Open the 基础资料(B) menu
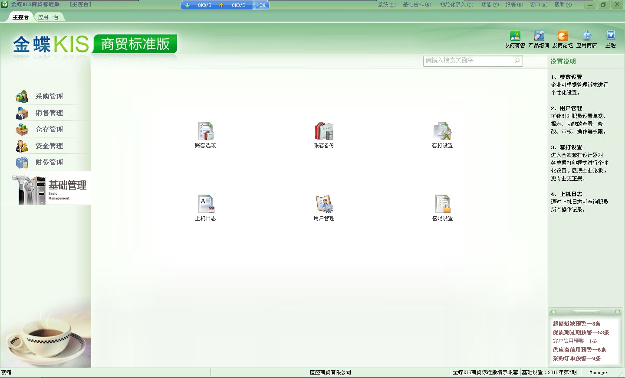 (417, 5)
